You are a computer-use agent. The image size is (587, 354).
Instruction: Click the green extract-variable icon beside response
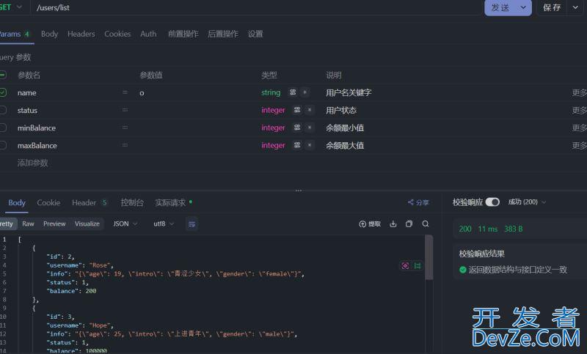click(x=418, y=265)
